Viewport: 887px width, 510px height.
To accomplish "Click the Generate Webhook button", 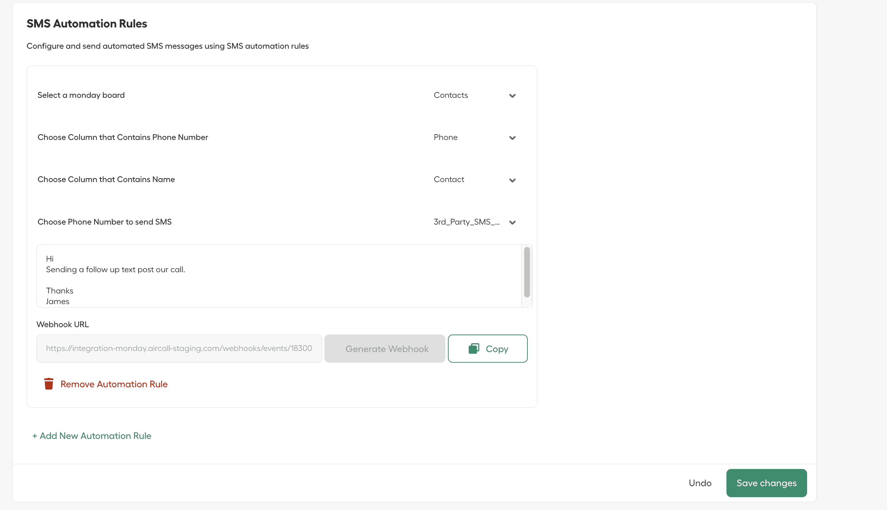I will click(384, 348).
